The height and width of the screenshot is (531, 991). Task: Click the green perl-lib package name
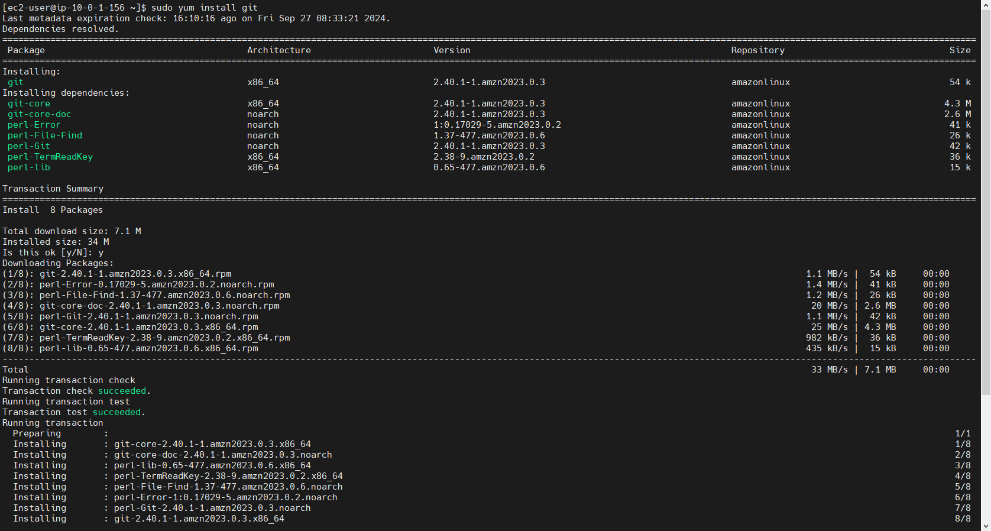pos(28,167)
